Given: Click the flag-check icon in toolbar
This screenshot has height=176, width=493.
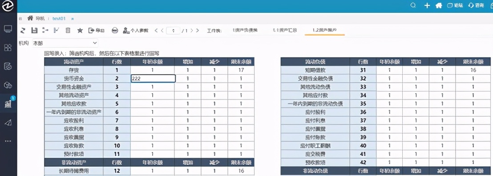Looking at the screenshot, I should tap(57, 30).
